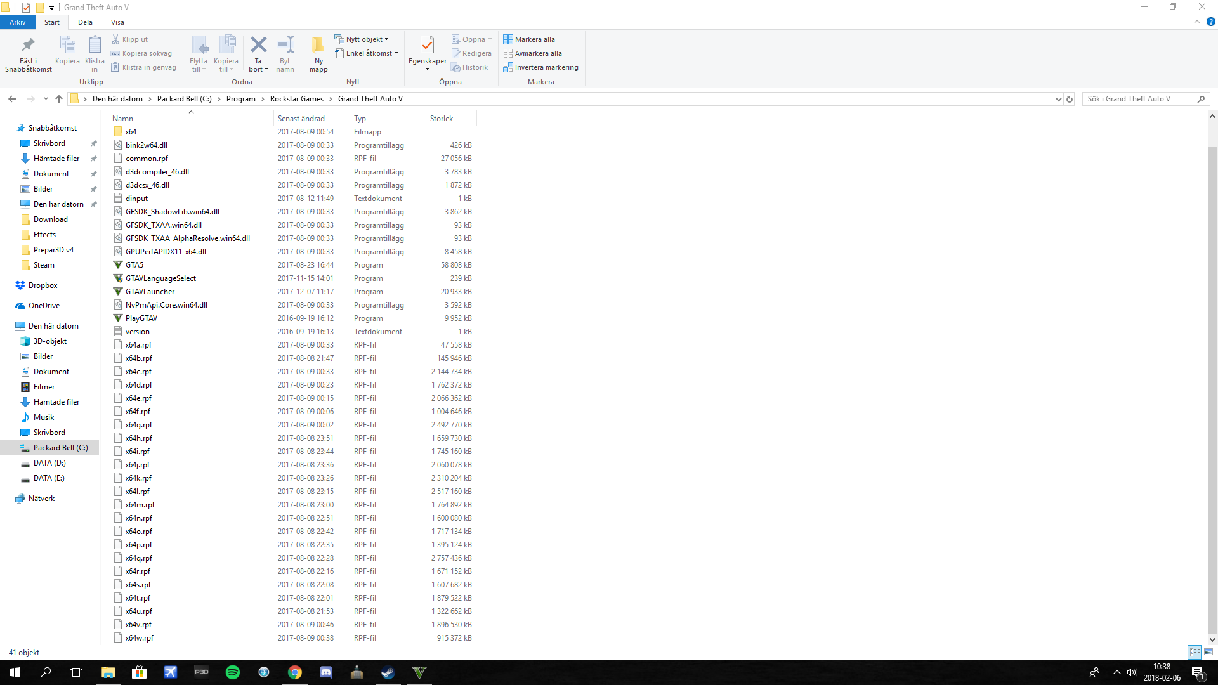Click Fäst i Snabbåtkomst pin icon
Image resolution: width=1218 pixels, height=685 pixels.
point(28,46)
